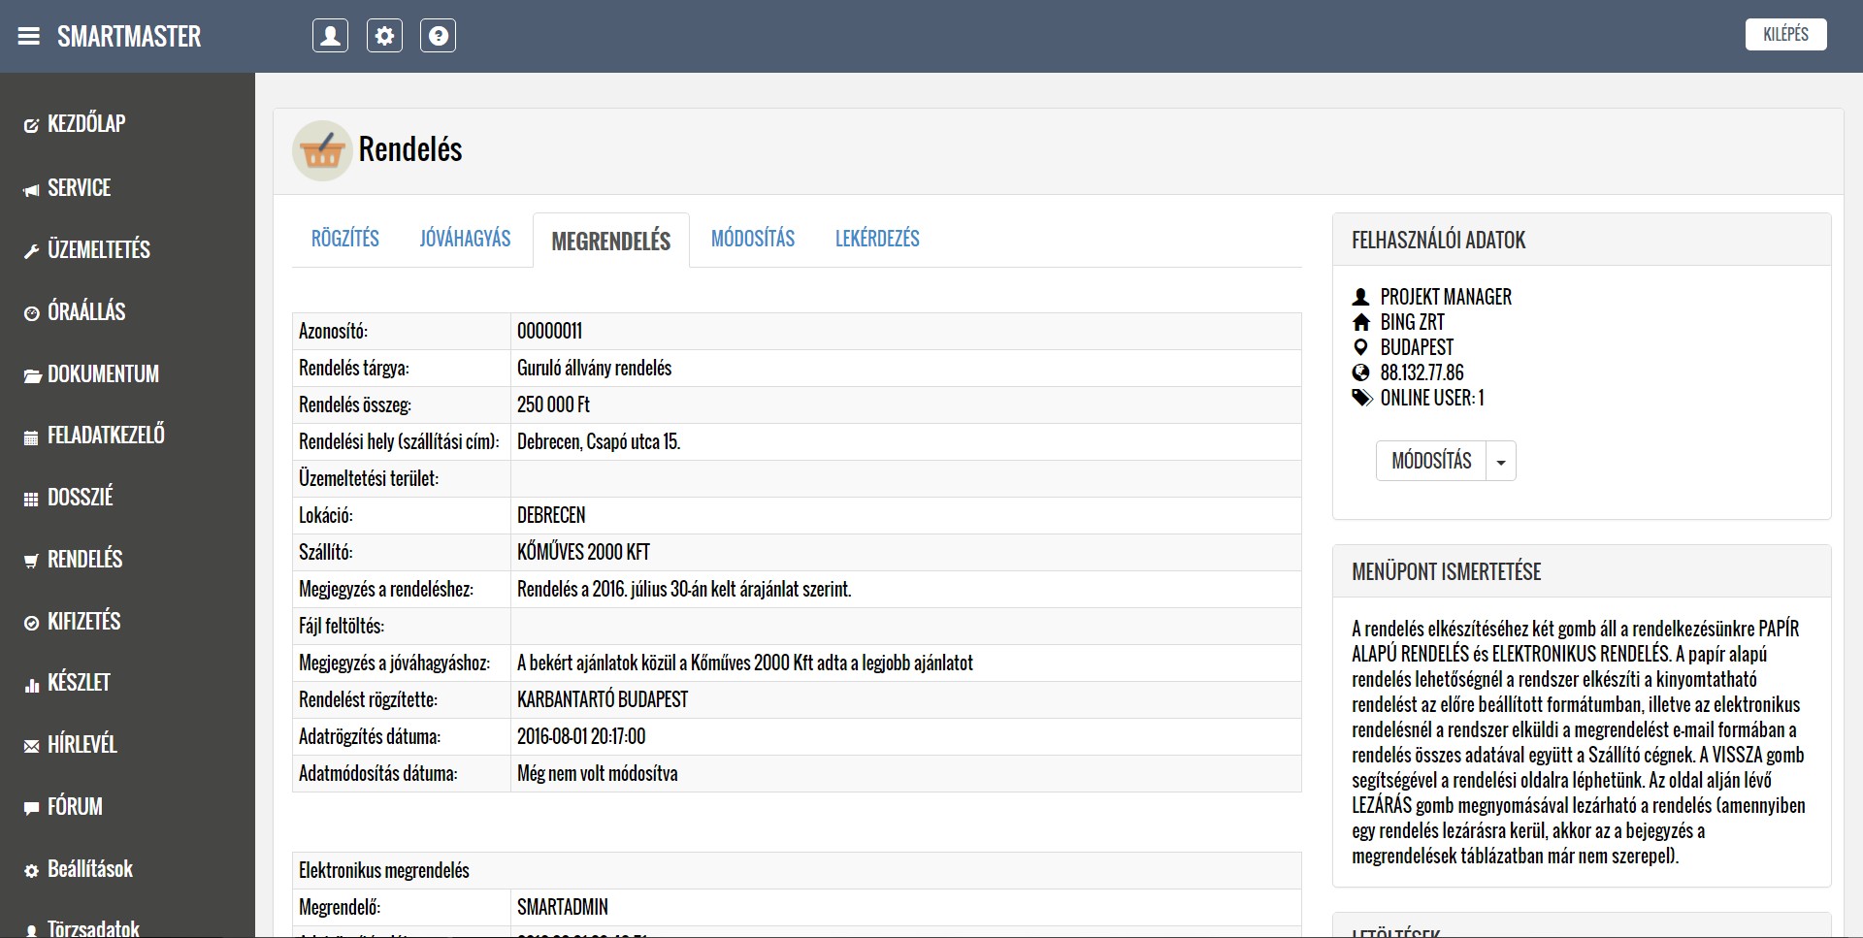Open Kezdőlap in the sidebar

coord(85,124)
